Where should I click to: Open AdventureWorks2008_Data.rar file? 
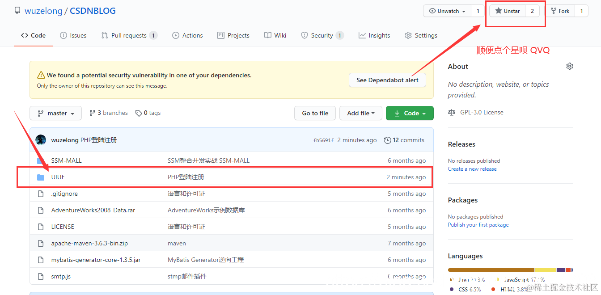tap(93, 210)
